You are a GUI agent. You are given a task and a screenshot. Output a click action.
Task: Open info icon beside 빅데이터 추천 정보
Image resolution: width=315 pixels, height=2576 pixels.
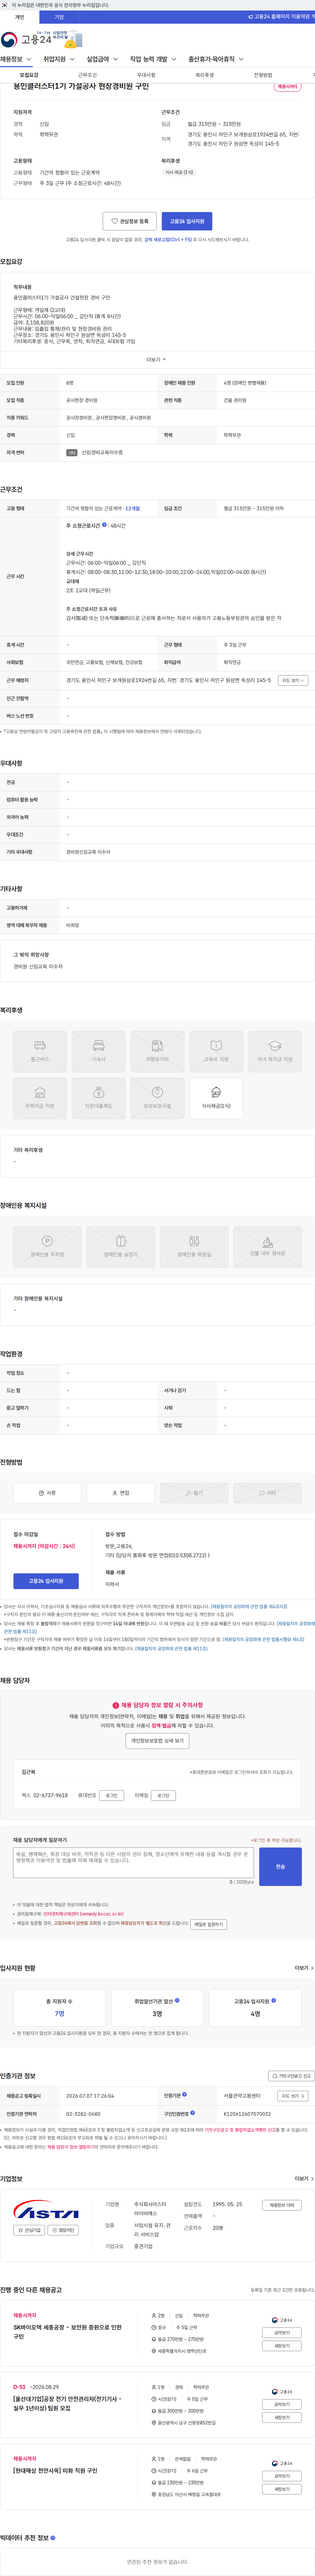[53, 2538]
